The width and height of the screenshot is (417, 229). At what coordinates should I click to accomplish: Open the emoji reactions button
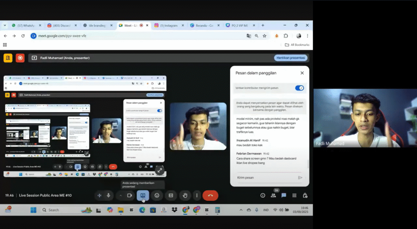tap(157, 196)
